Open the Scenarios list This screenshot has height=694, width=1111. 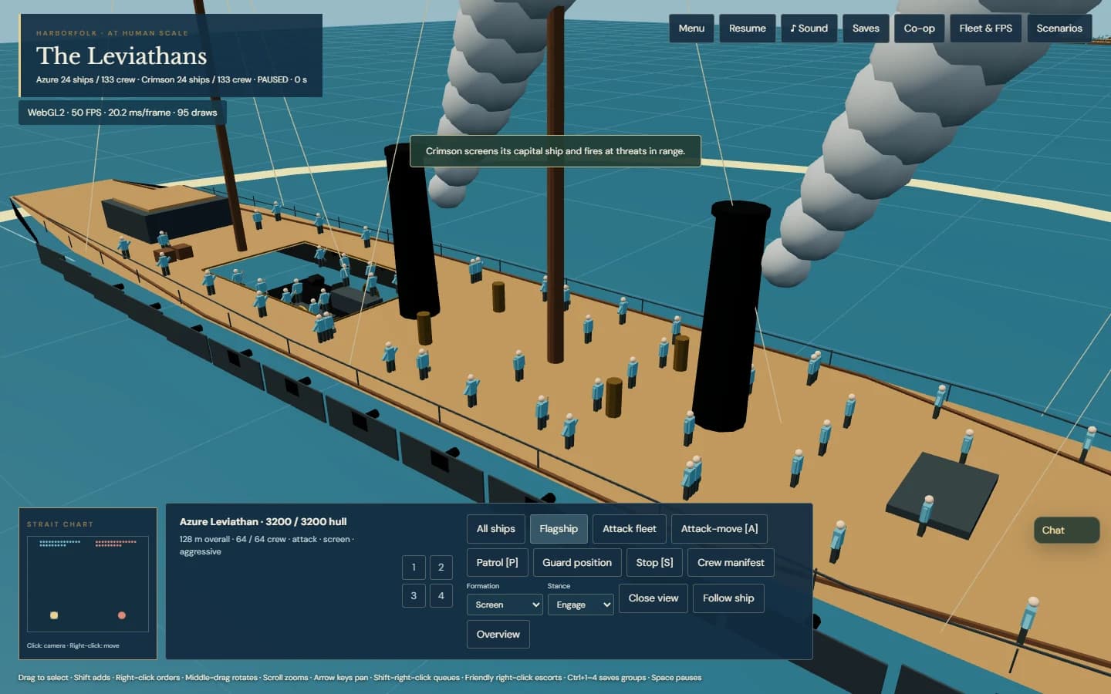(1059, 29)
